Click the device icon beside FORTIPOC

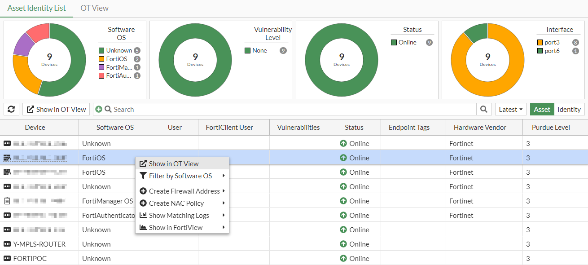pyautogui.click(x=8, y=258)
